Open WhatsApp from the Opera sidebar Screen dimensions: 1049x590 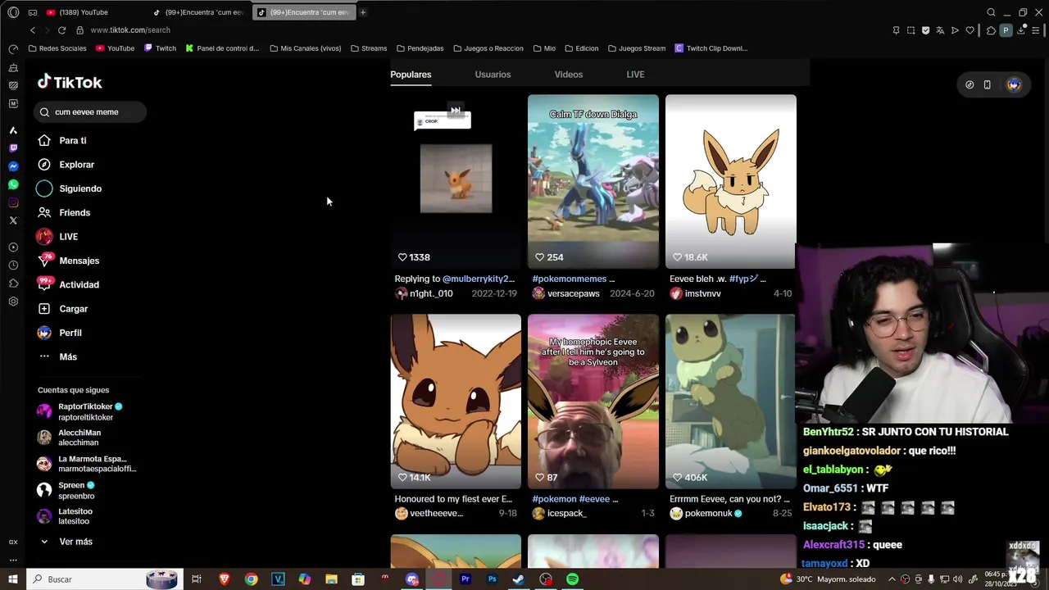click(x=13, y=184)
